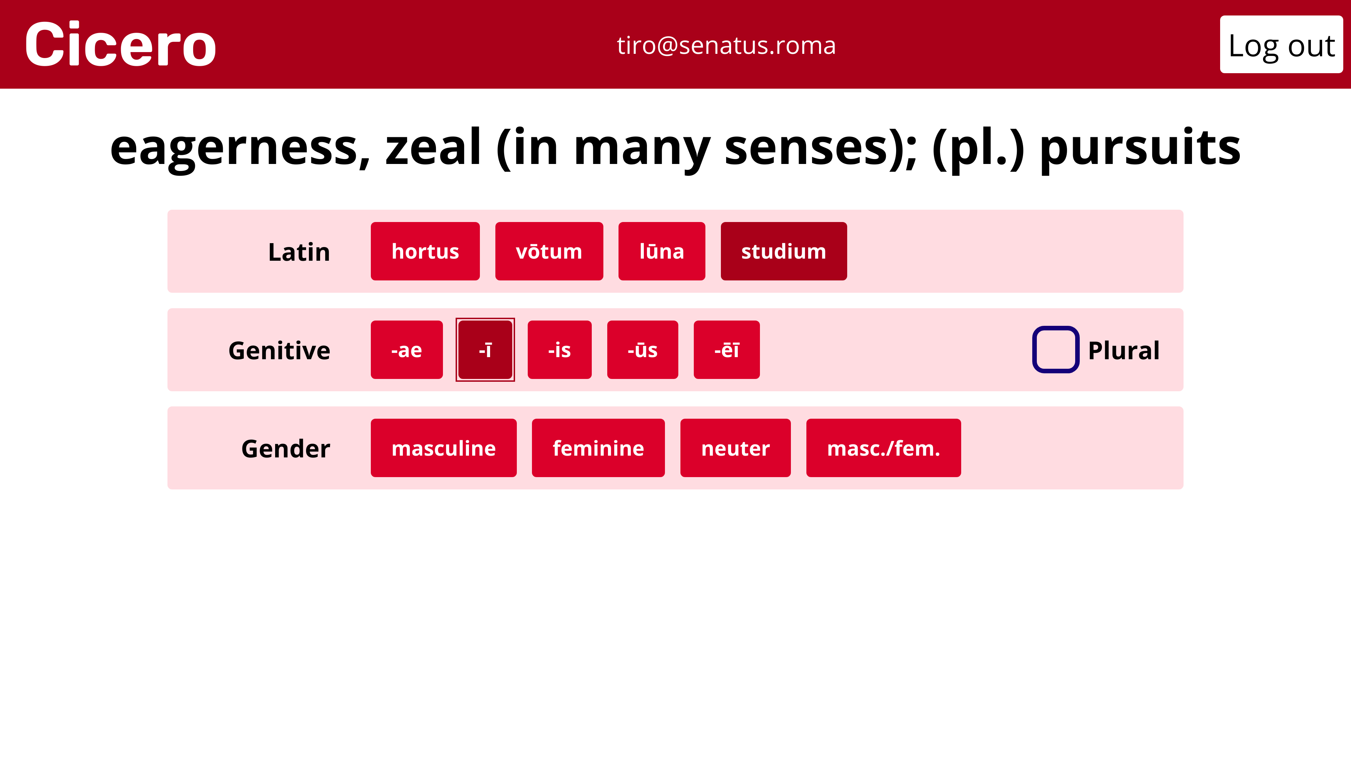
Task: Pick the -is genitive ending
Action: [559, 350]
